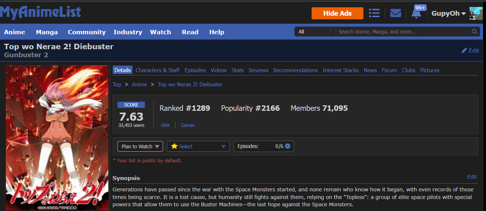Click the Diebuster cover poster image

57,138
